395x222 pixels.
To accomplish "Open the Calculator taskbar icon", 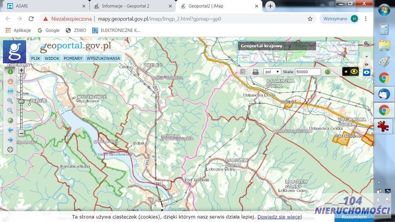I will click(x=384, y=30).
